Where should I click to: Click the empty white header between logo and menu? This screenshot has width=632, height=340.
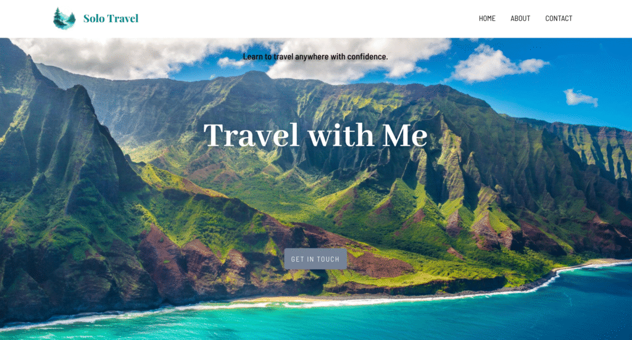coord(306,19)
